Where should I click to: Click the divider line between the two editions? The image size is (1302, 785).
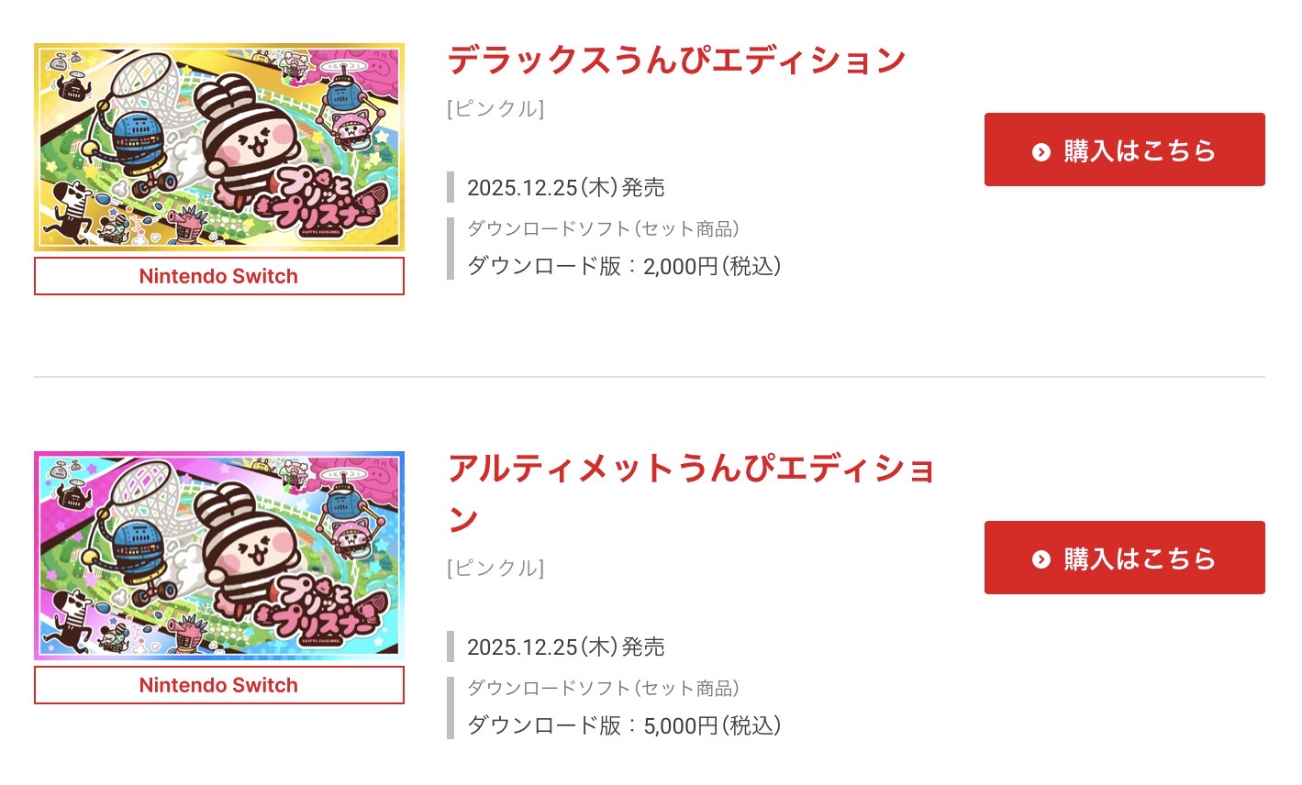click(650, 377)
